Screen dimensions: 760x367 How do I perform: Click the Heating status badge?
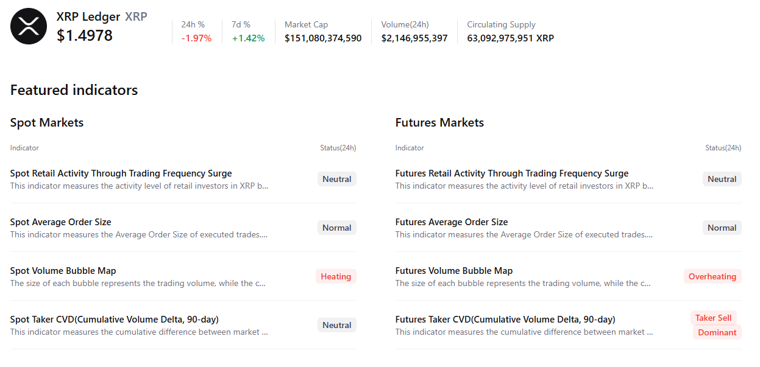[x=336, y=276]
